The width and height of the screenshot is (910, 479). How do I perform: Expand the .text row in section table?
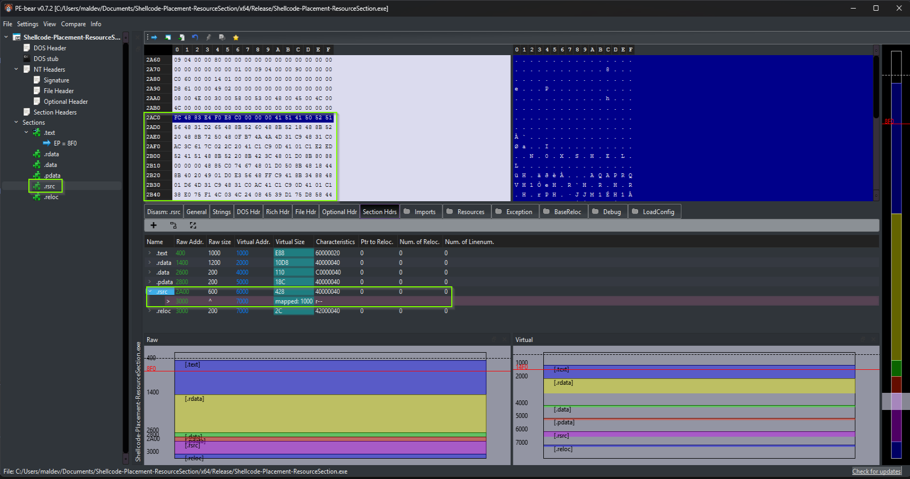(149, 253)
